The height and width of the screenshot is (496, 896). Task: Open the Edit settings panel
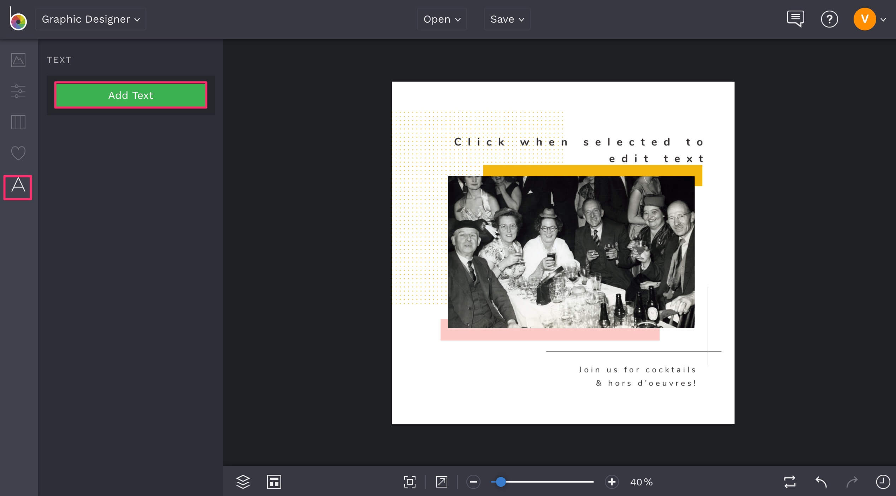(17, 91)
